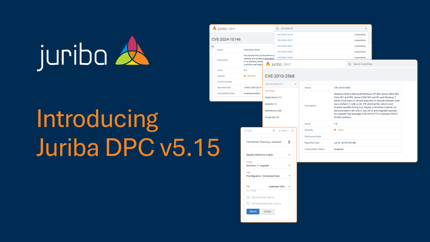Image resolution: width=430 pixels, height=242 pixels.
Task: Delete the HW Refresh filter with trash icon
Action: (289, 142)
